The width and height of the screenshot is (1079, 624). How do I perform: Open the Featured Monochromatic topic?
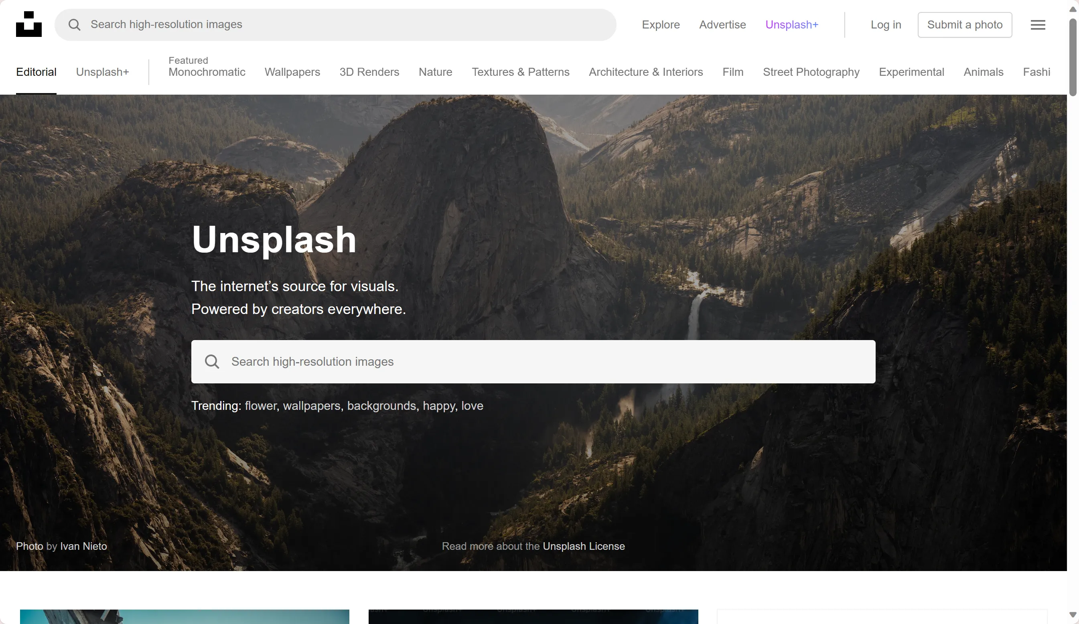point(207,72)
